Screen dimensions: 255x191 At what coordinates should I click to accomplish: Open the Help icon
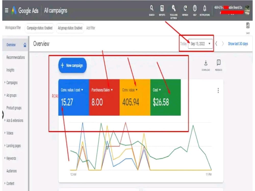(x=195, y=10)
